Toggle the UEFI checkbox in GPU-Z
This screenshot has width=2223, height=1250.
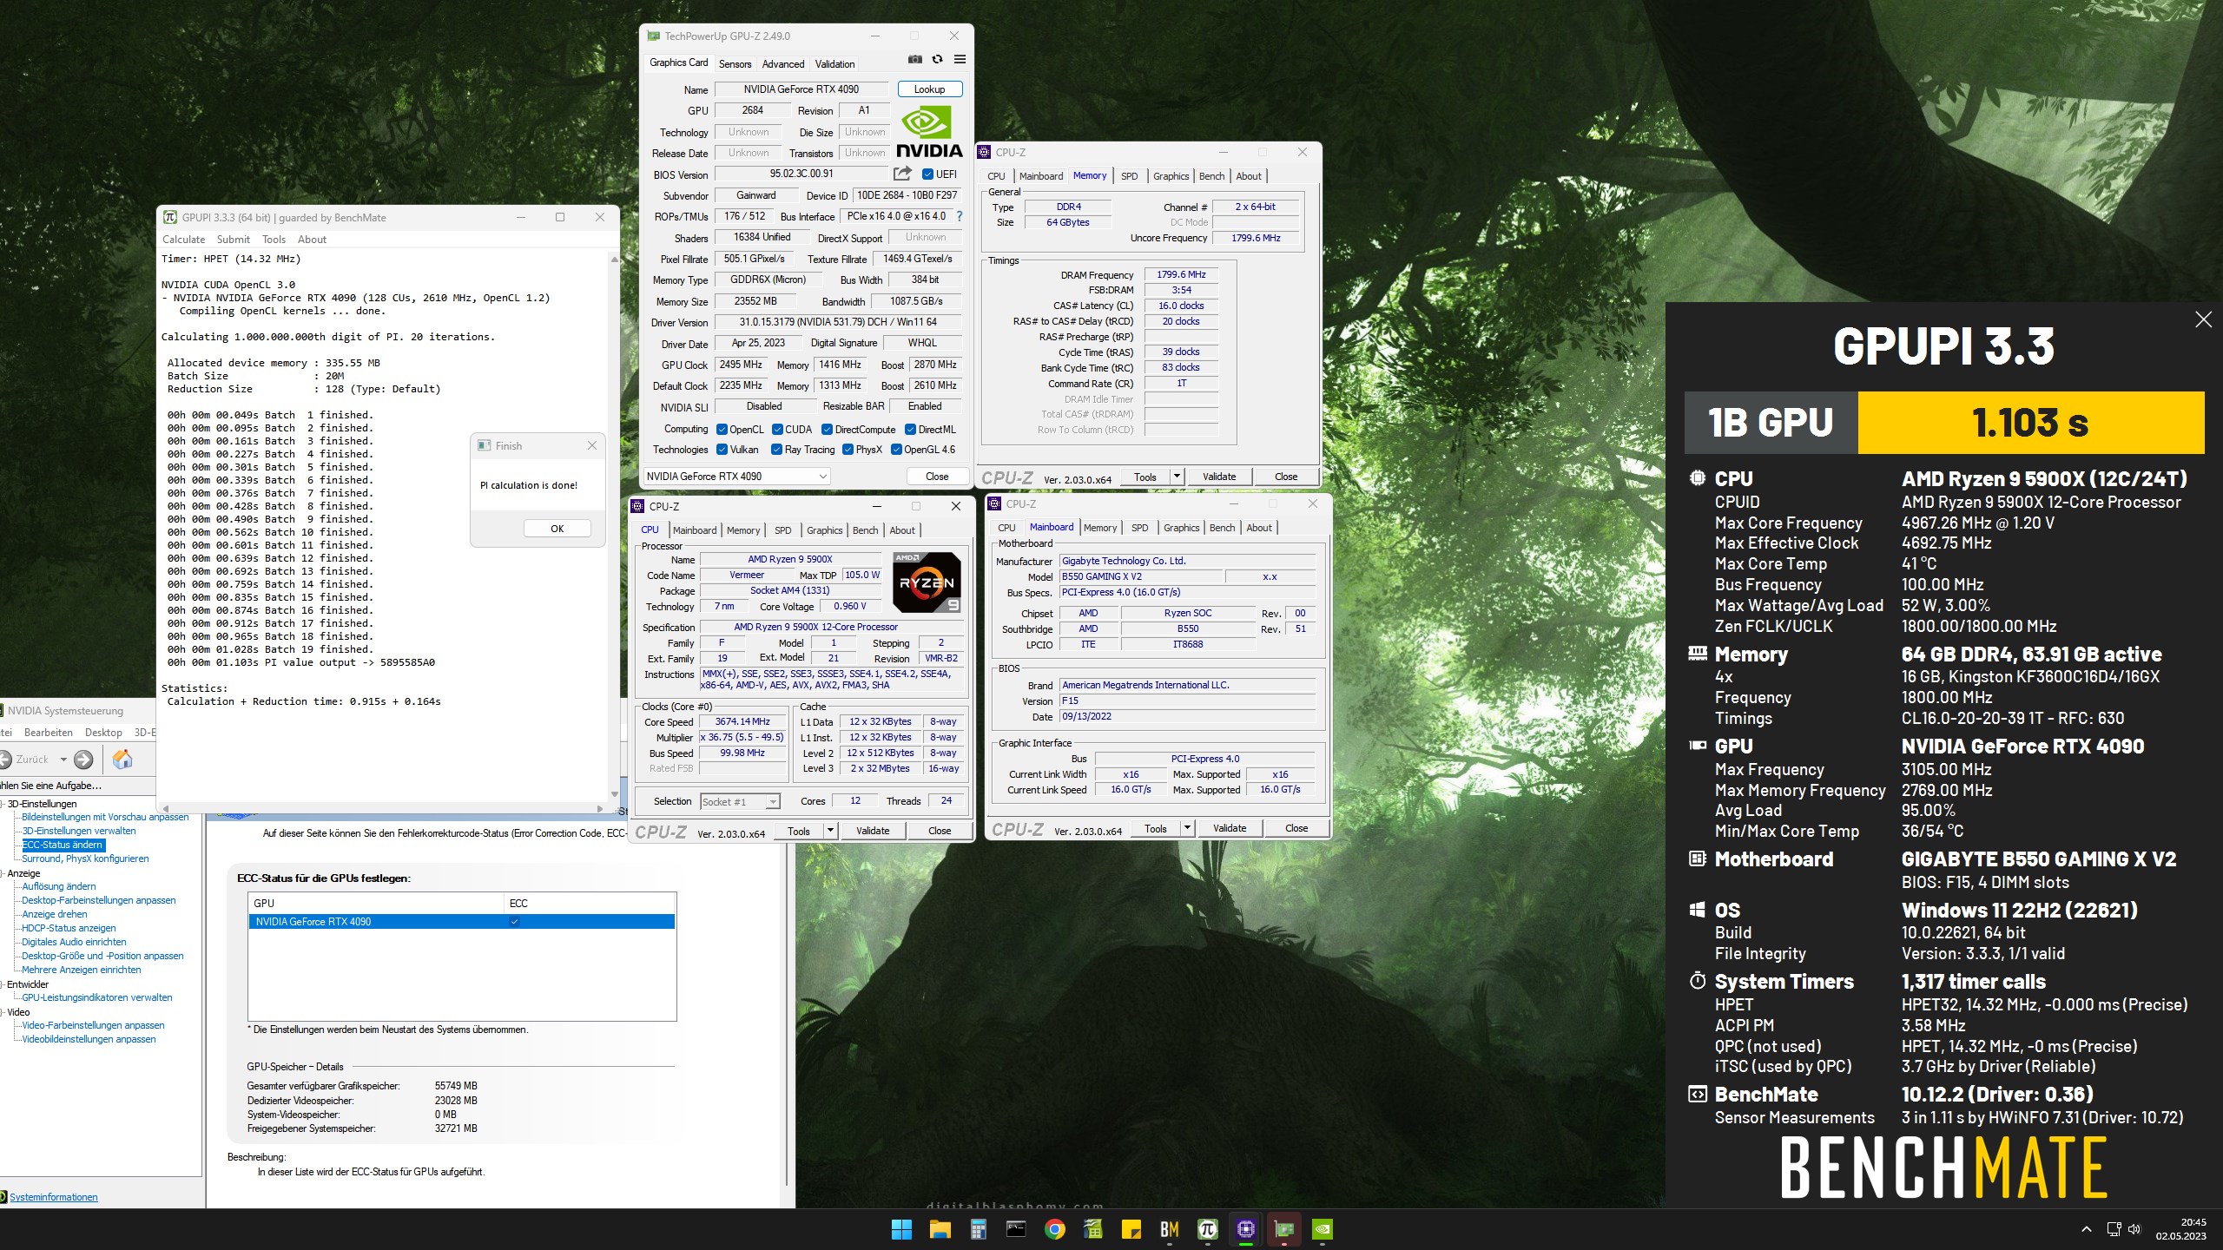tap(927, 174)
